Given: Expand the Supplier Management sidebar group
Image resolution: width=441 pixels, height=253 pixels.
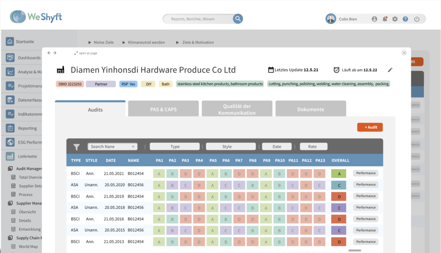Looking at the screenshot, I should (25, 203).
